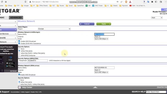This screenshot has width=167, height=94.
Task: Open the Up to 300 Mbps mode dropdown
Action: pos(101,39)
